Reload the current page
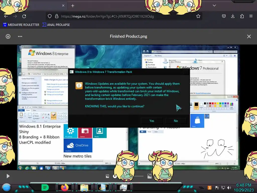This screenshot has width=257, height=193. pos(24,16)
